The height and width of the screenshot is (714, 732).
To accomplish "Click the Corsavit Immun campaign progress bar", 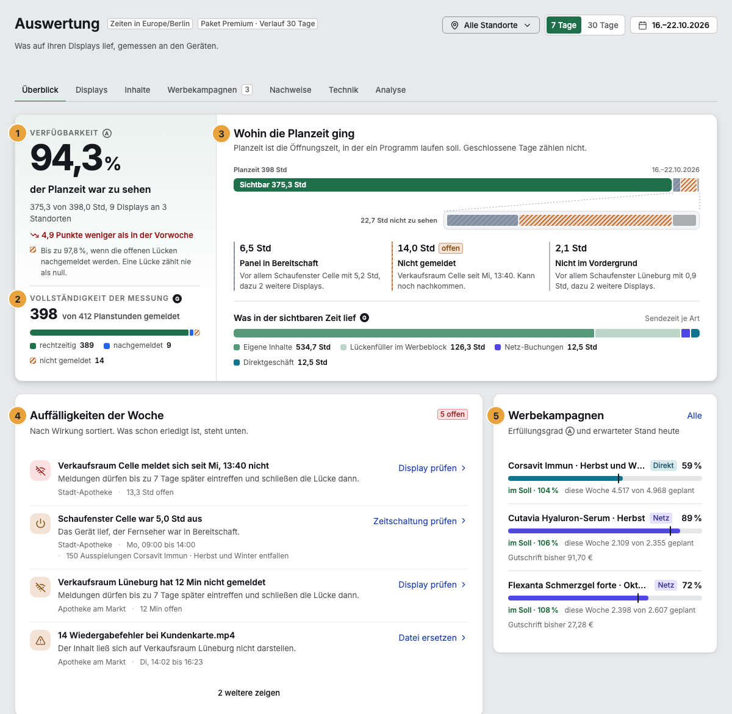I will (605, 478).
